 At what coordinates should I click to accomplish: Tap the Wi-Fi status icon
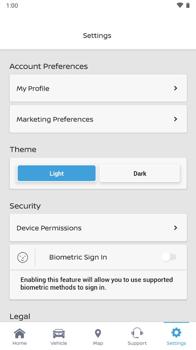click(x=180, y=5)
